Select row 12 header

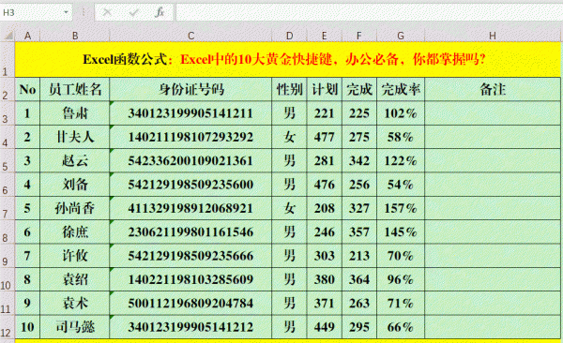[x=8, y=327]
